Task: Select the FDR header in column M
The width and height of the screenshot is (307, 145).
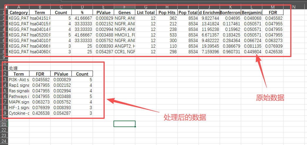Action: pos(273,12)
